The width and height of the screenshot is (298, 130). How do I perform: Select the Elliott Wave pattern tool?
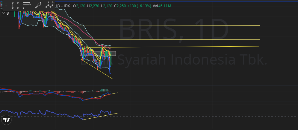[49, 5]
